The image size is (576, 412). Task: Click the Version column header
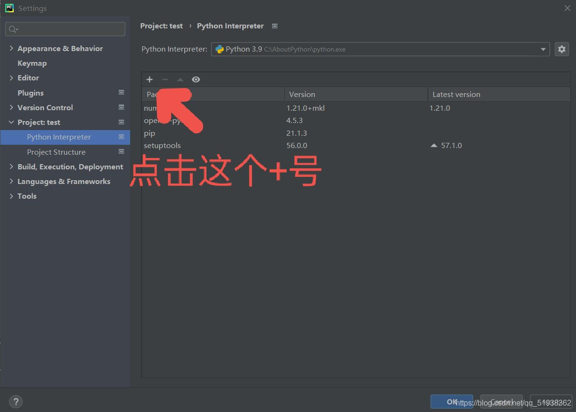coord(356,94)
